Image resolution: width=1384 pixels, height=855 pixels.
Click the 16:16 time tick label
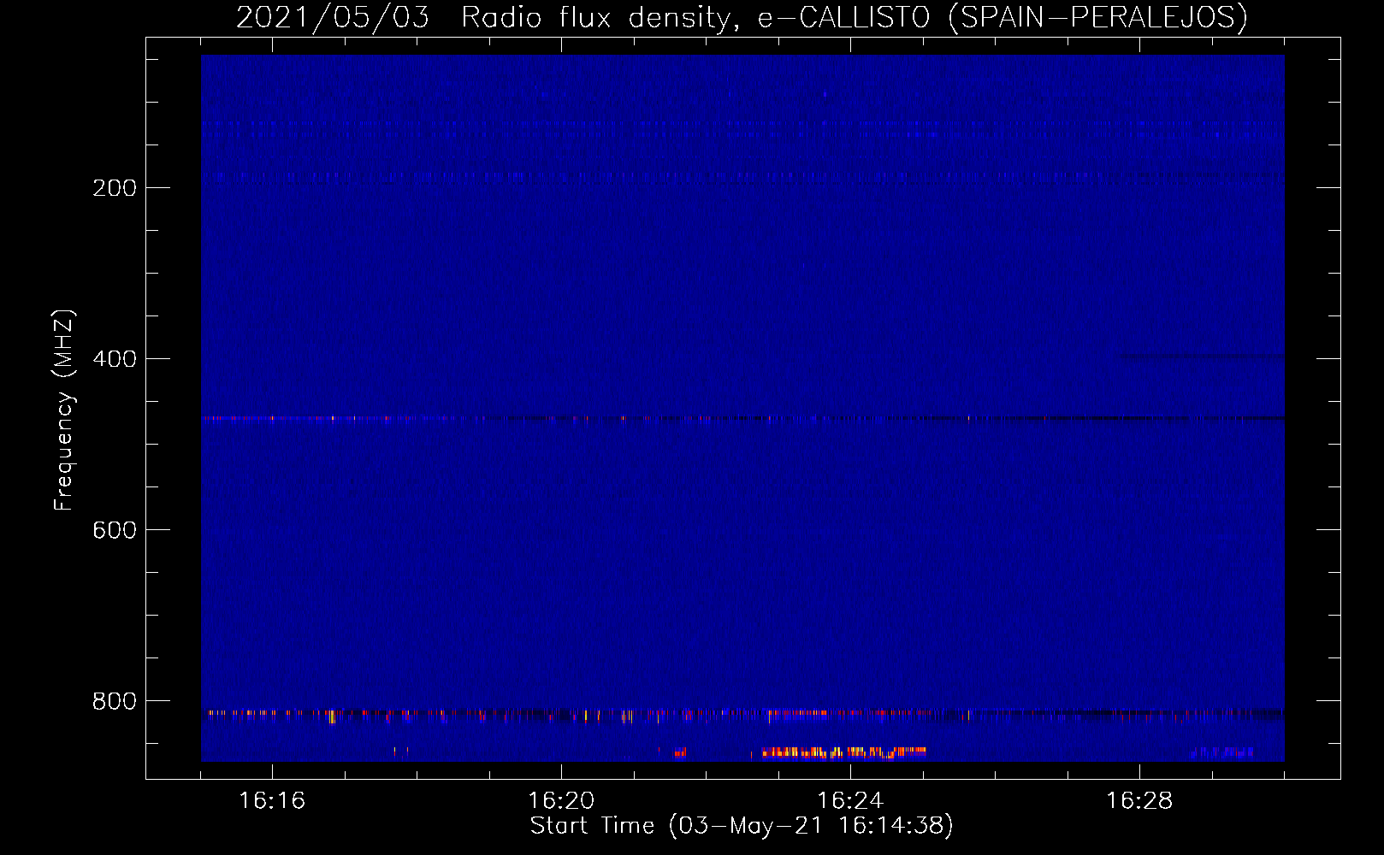[x=272, y=800]
